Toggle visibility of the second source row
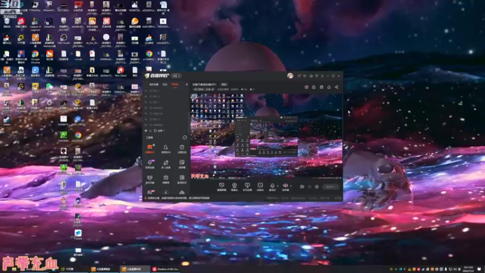The width and height of the screenshot is (485, 273). 146,96
